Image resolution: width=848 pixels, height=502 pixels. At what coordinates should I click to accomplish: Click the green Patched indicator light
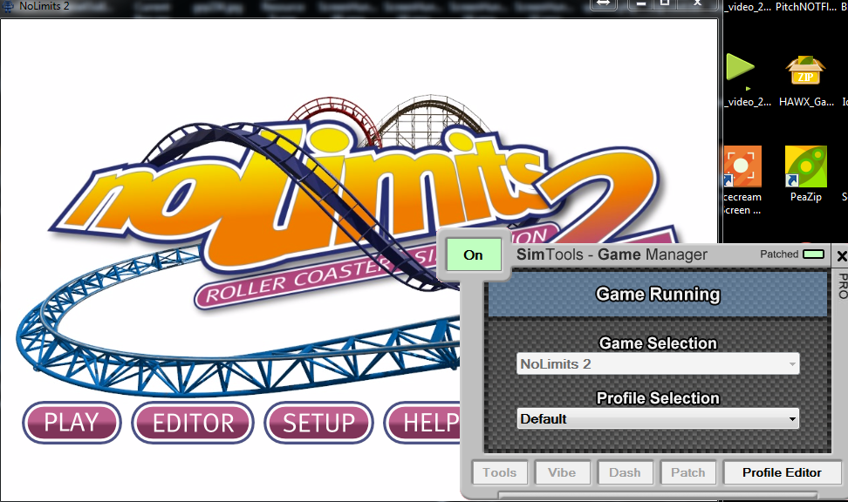[813, 254]
